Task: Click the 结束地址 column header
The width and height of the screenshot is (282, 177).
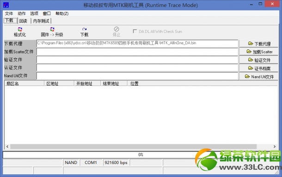Action: [x=114, y=83]
